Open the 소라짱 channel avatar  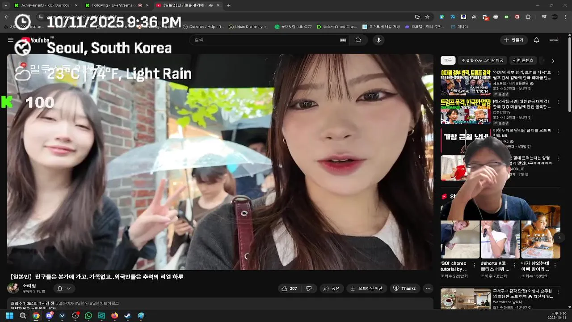(13, 288)
